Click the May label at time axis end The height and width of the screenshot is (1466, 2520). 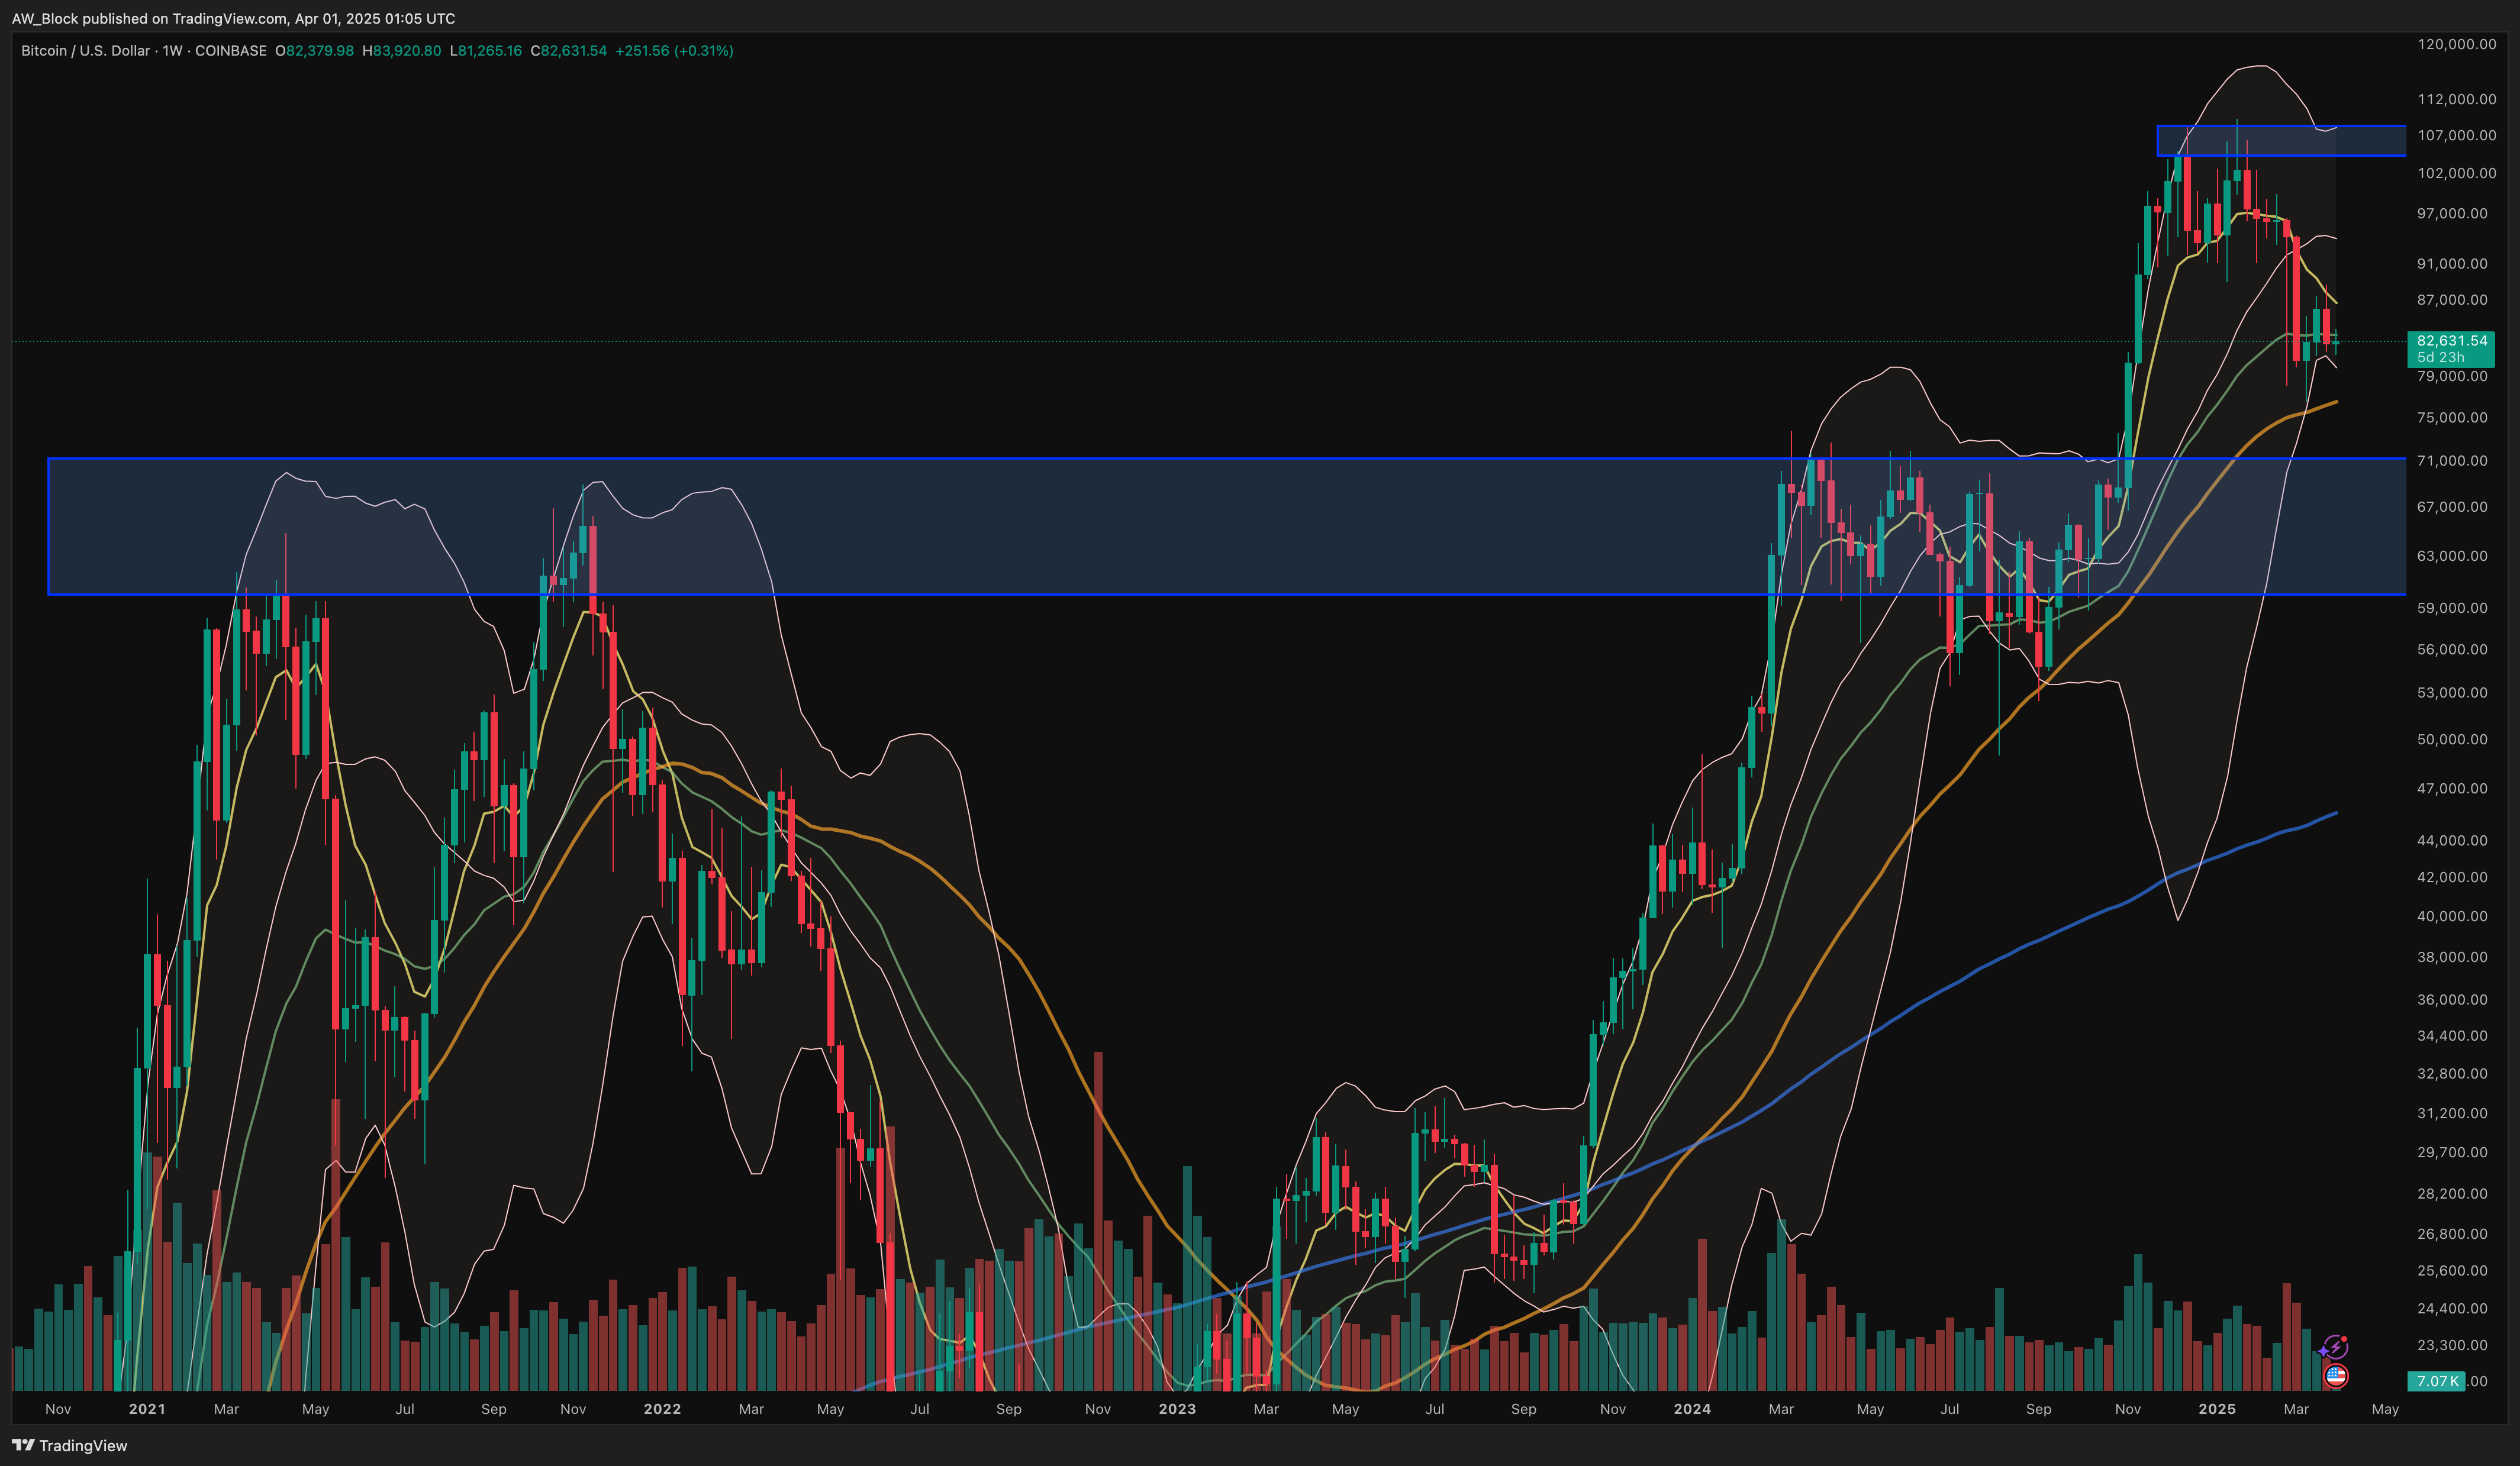click(2385, 1409)
